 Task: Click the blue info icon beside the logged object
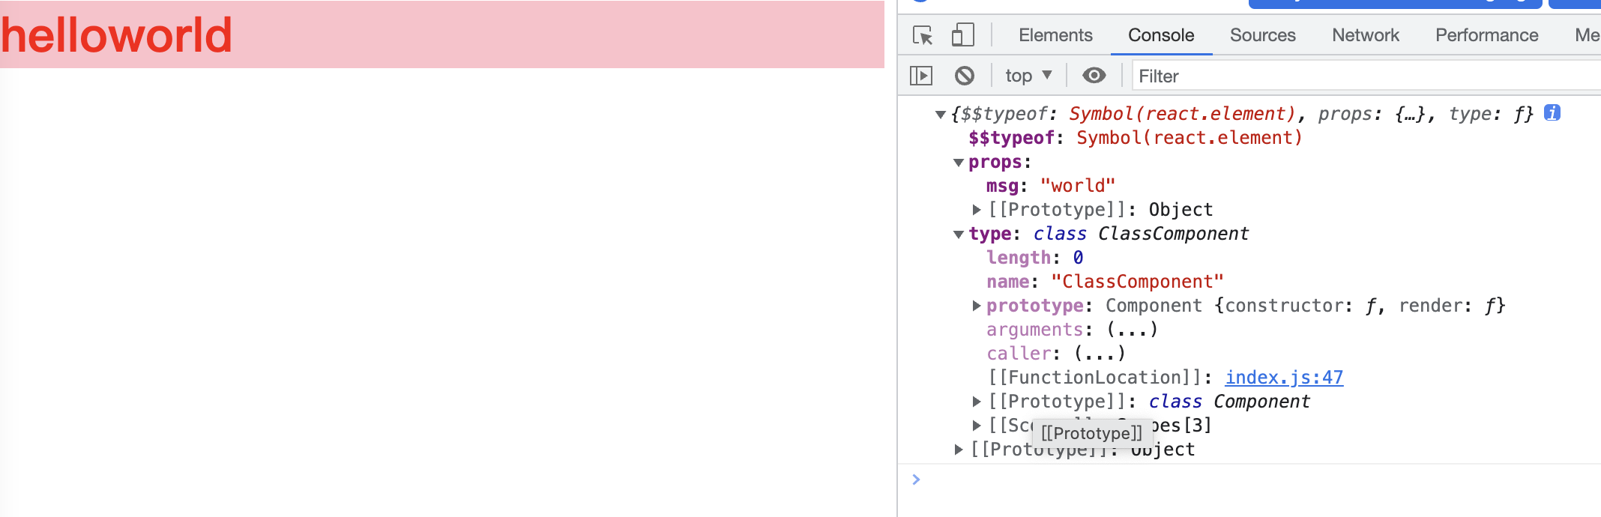[1552, 113]
